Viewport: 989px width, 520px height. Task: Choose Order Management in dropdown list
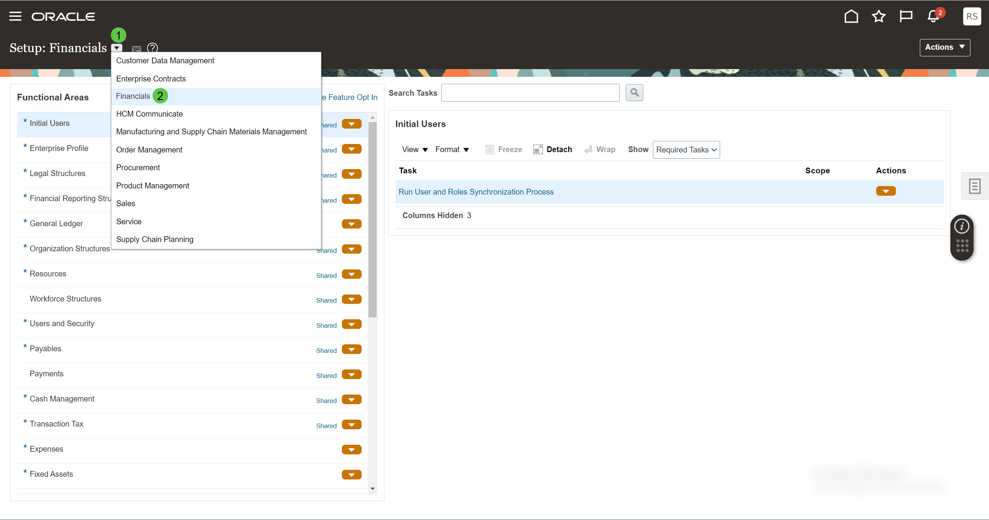(149, 150)
